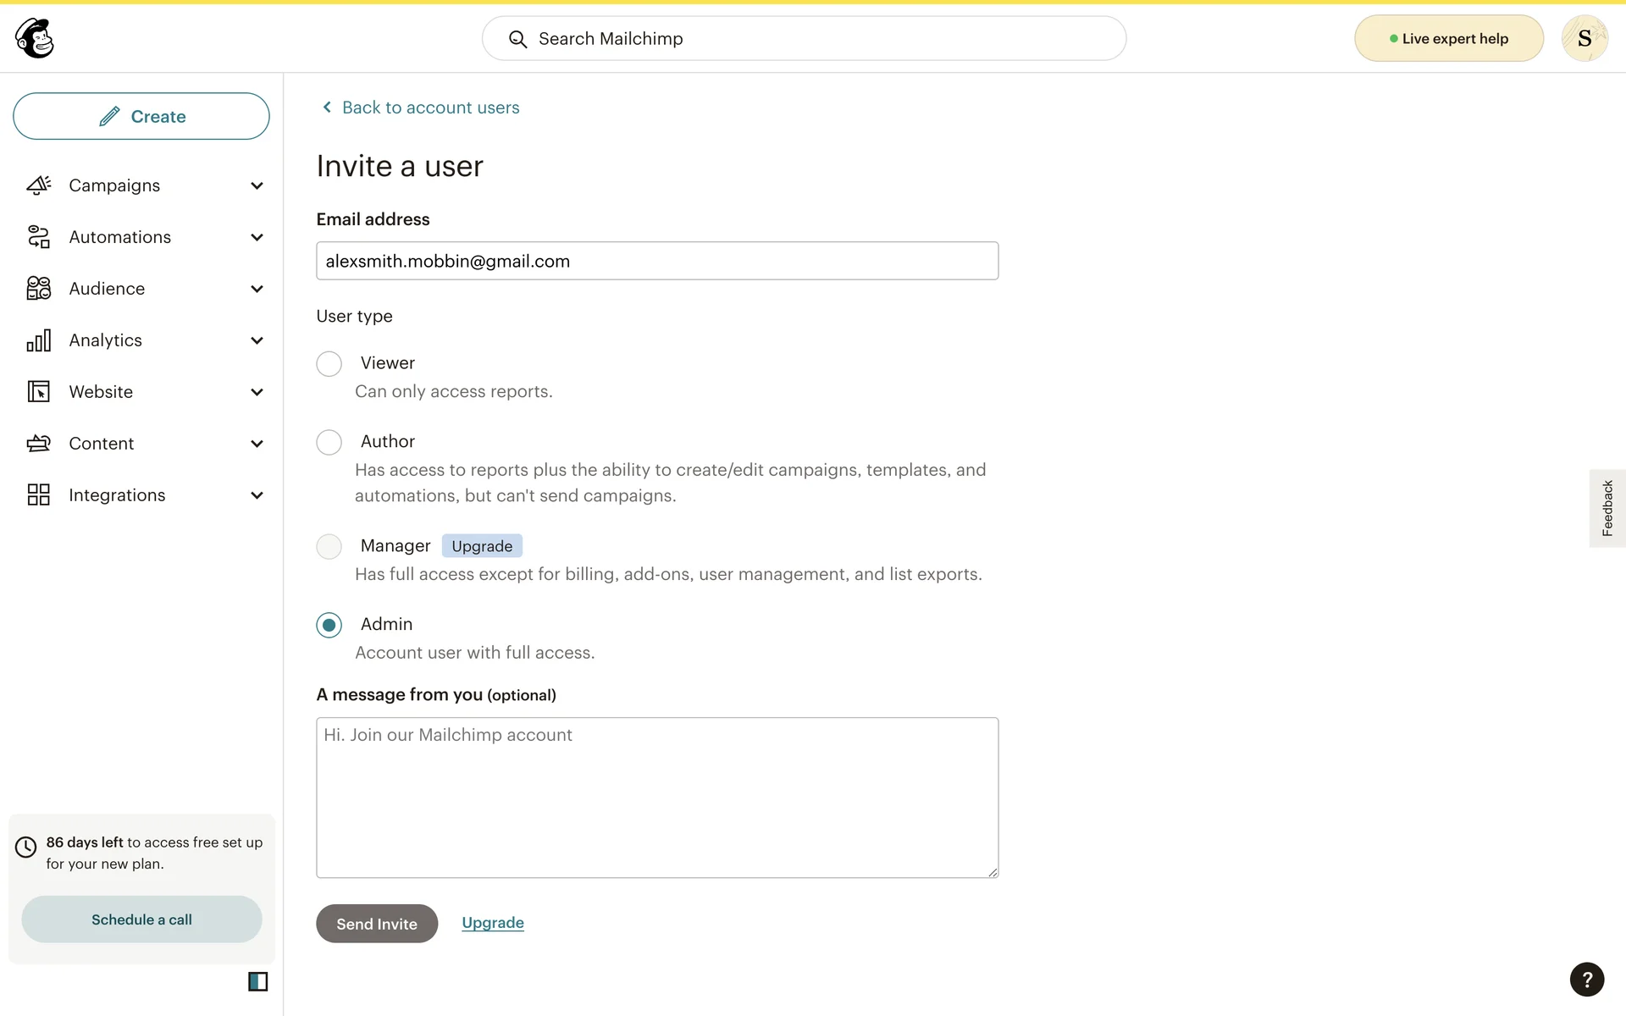Click the Integrations grid icon
The image size is (1626, 1016).
click(39, 495)
